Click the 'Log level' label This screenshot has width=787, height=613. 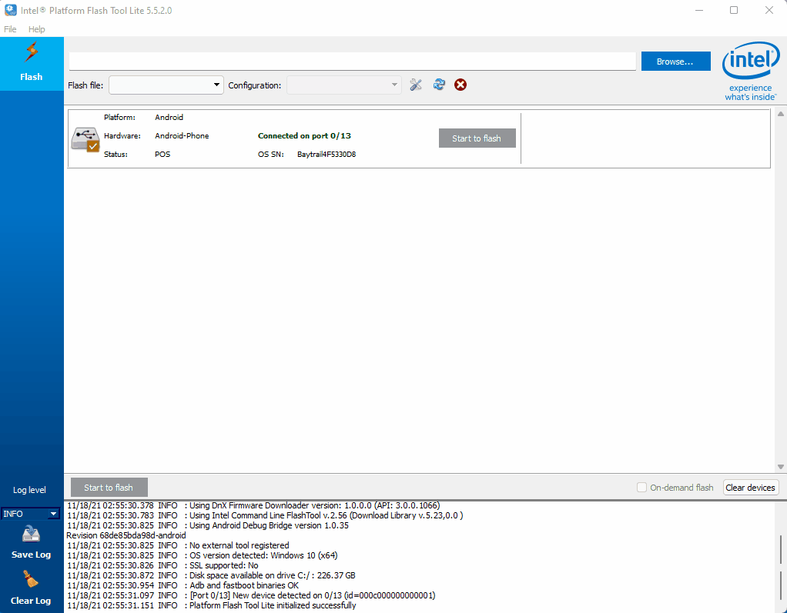tap(29, 490)
